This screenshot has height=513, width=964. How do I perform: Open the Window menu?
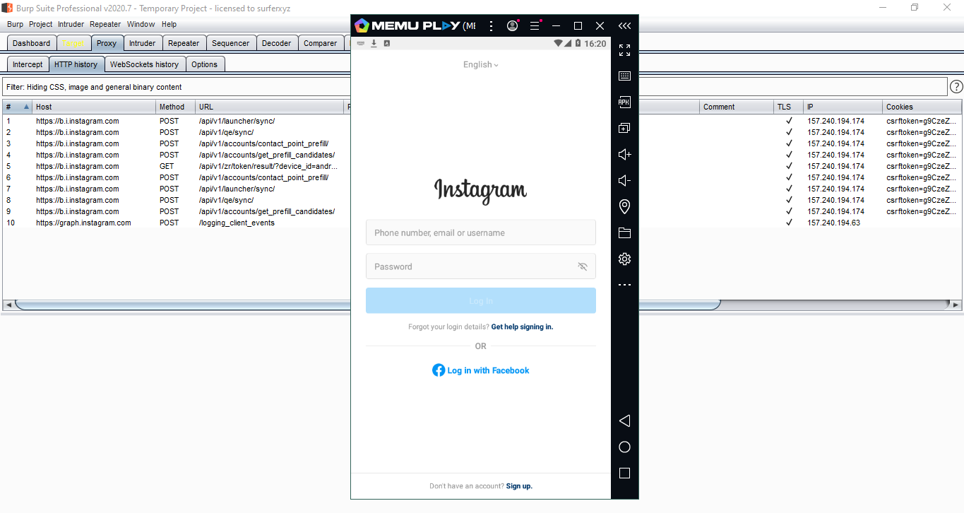pos(141,24)
